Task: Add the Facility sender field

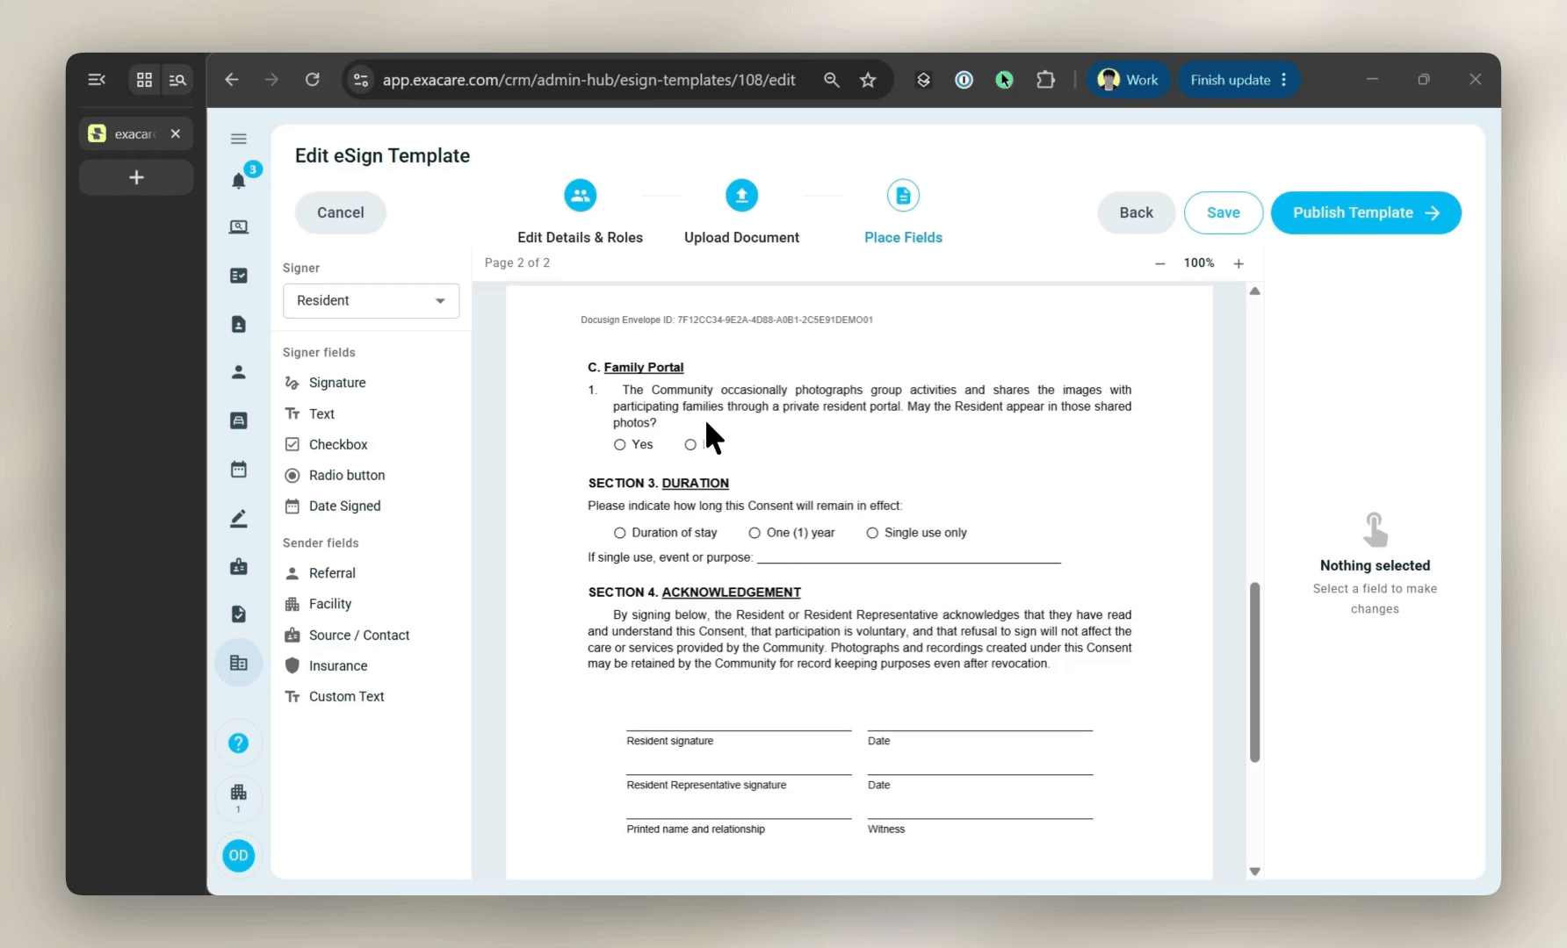Action: click(318, 604)
